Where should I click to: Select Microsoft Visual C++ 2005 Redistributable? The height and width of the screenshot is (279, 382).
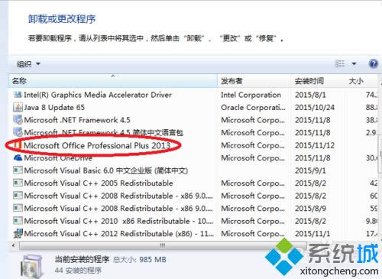(x=99, y=183)
